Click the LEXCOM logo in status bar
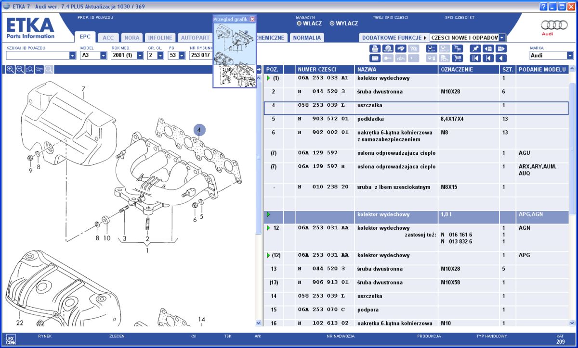The width and height of the screenshot is (578, 348). [11, 338]
